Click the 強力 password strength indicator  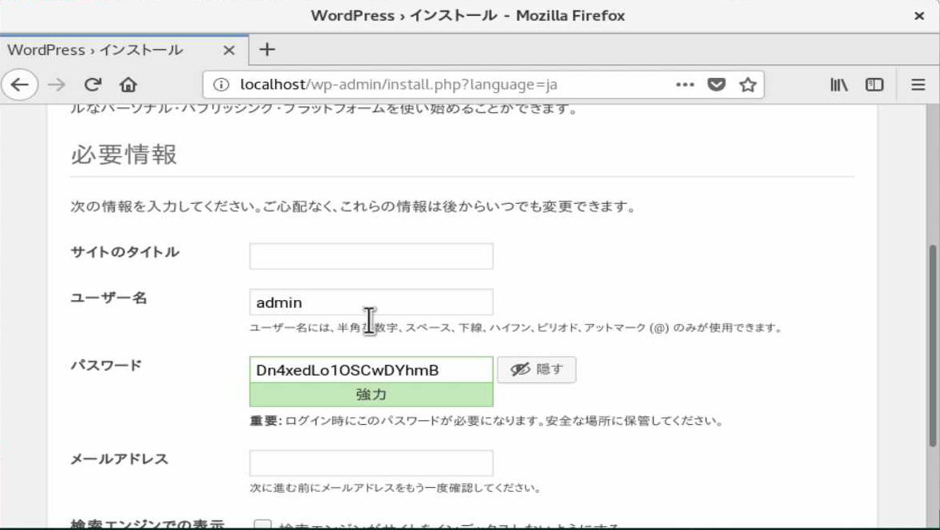pos(371,395)
